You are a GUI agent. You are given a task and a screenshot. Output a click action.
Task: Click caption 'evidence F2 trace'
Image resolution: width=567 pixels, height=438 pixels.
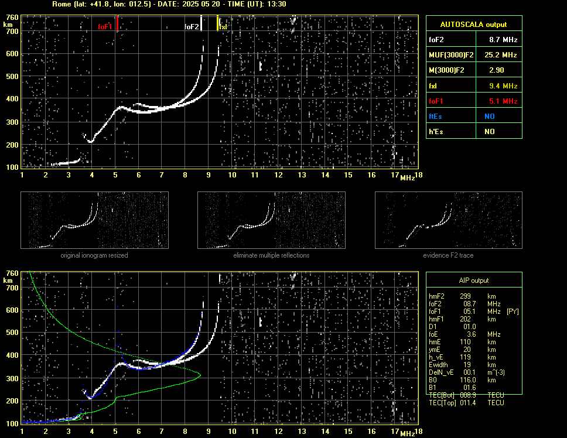pyautogui.click(x=449, y=255)
